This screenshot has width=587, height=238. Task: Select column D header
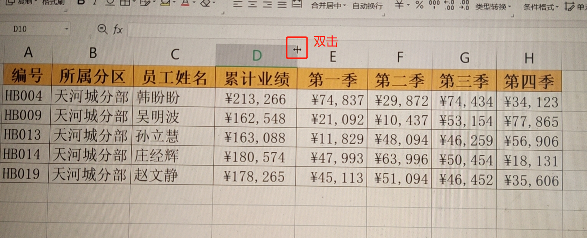(256, 55)
